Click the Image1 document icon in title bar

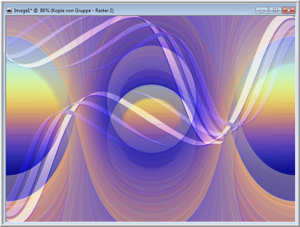(x=9, y=11)
